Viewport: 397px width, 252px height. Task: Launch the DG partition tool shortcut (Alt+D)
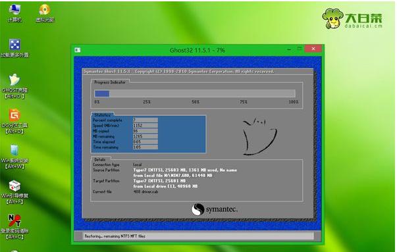click(14, 122)
